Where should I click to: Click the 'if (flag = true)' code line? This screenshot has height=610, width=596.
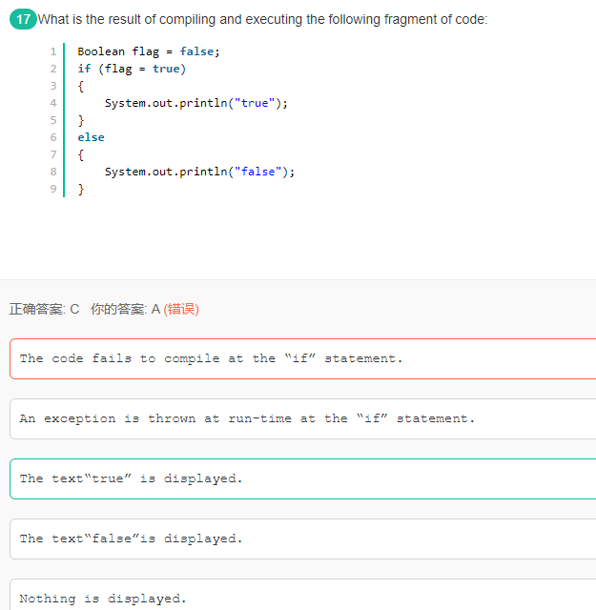point(132,69)
